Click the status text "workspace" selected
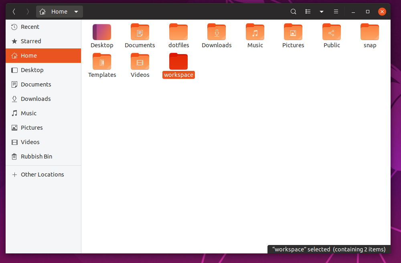 click(301, 249)
